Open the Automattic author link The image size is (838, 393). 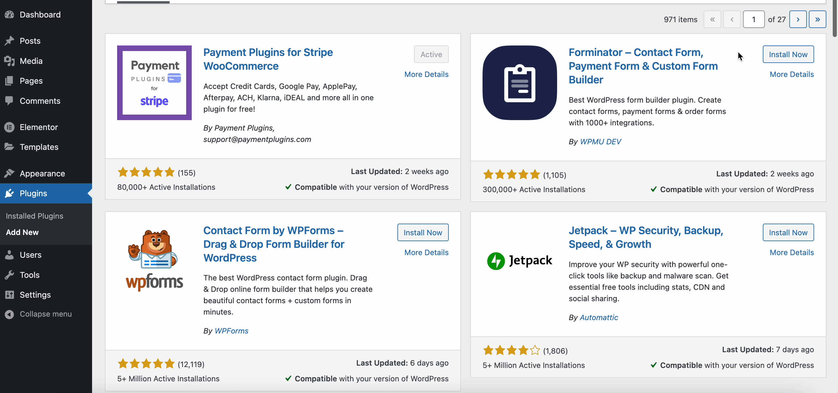click(x=599, y=317)
